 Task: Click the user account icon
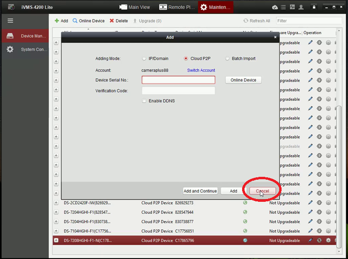[301, 7]
